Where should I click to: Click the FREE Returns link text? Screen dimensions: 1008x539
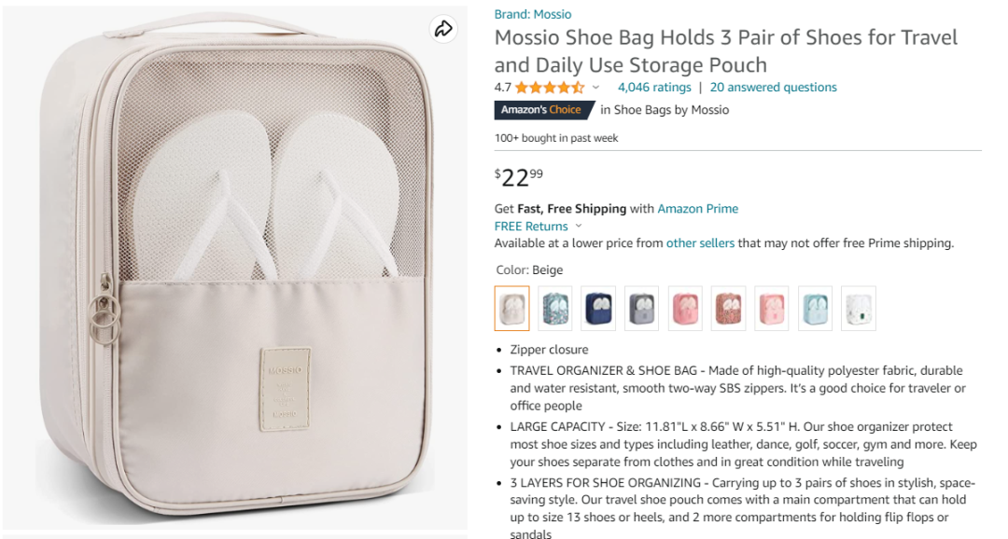[531, 227]
